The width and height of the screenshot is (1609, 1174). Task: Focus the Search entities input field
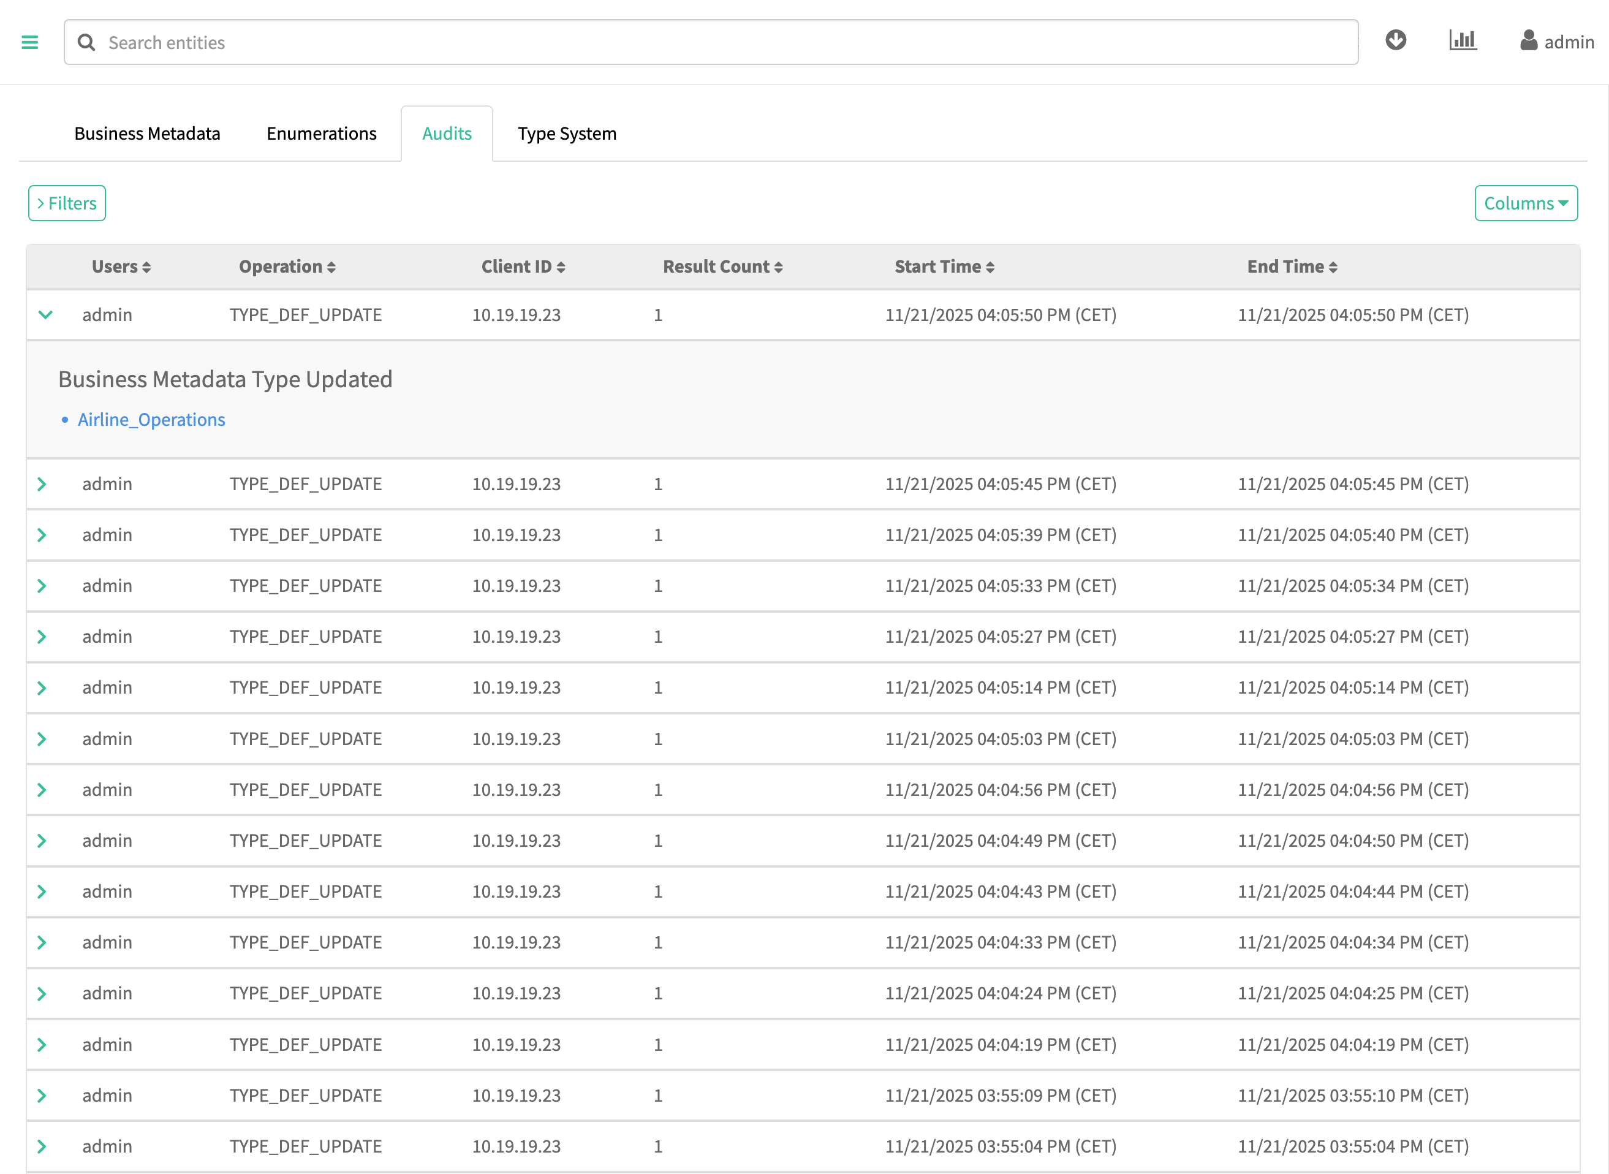[711, 43]
